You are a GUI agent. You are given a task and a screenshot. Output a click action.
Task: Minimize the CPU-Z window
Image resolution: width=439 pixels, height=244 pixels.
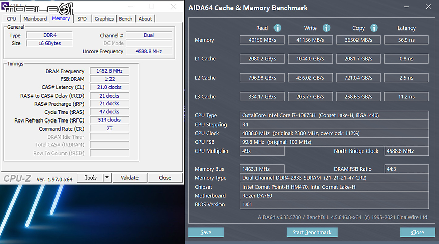[x=130, y=6]
